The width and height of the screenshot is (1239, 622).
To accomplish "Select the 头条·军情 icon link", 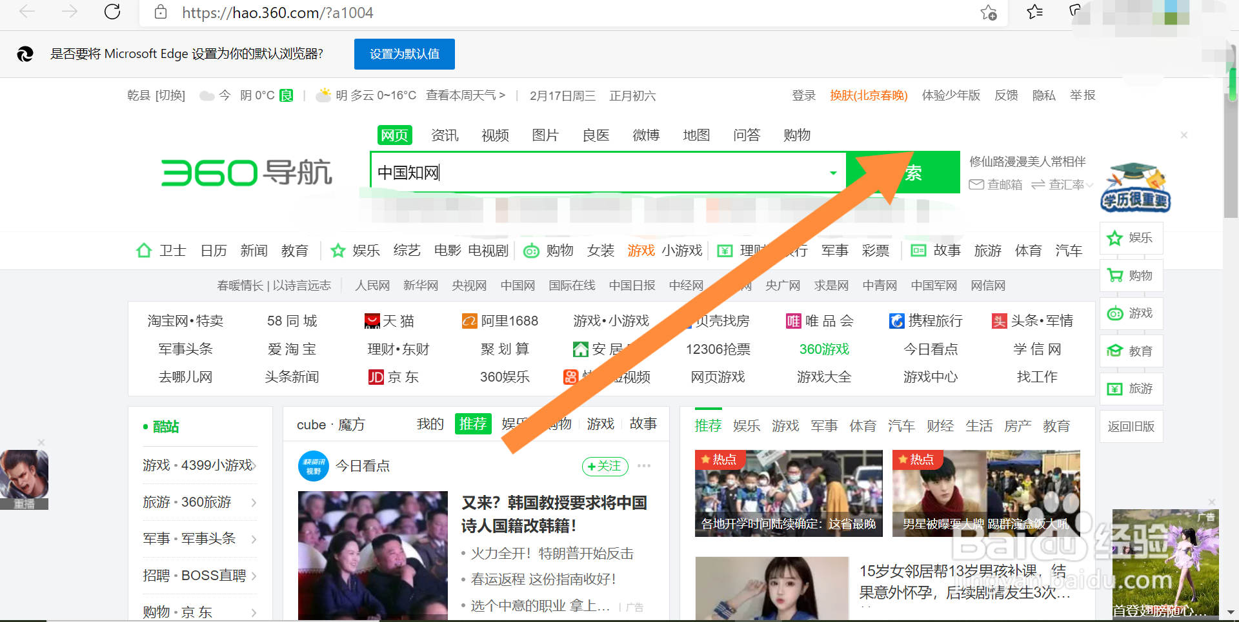I will (1000, 321).
